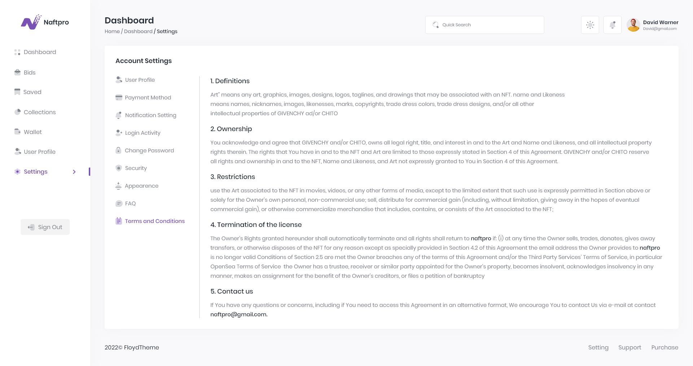
Task: Expand the Settings chevron arrow
Action: [x=74, y=172]
